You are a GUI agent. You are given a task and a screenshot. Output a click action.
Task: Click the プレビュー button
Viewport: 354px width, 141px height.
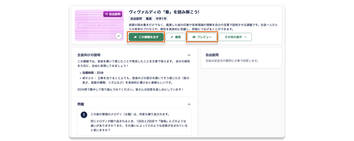pos(202,37)
